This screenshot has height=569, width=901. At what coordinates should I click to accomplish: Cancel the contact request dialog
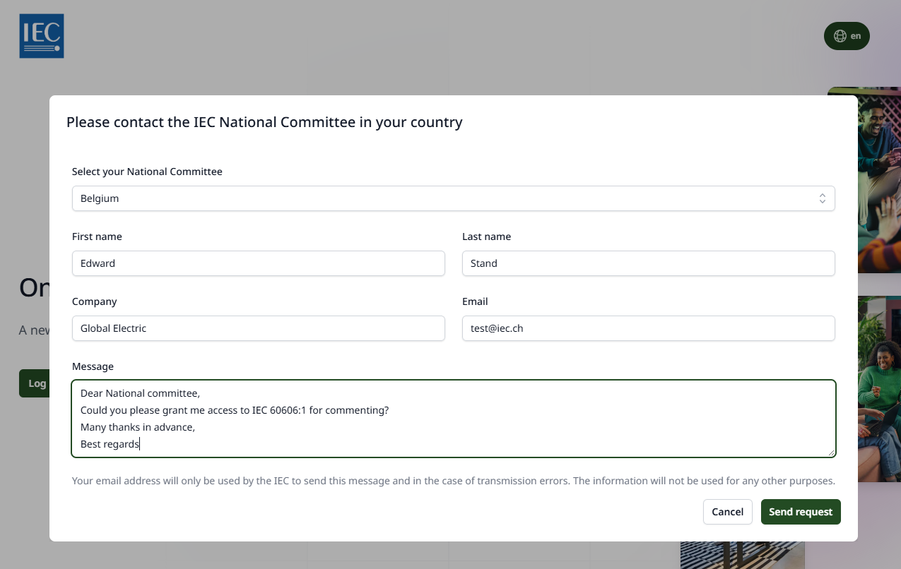click(x=728, y=512)
